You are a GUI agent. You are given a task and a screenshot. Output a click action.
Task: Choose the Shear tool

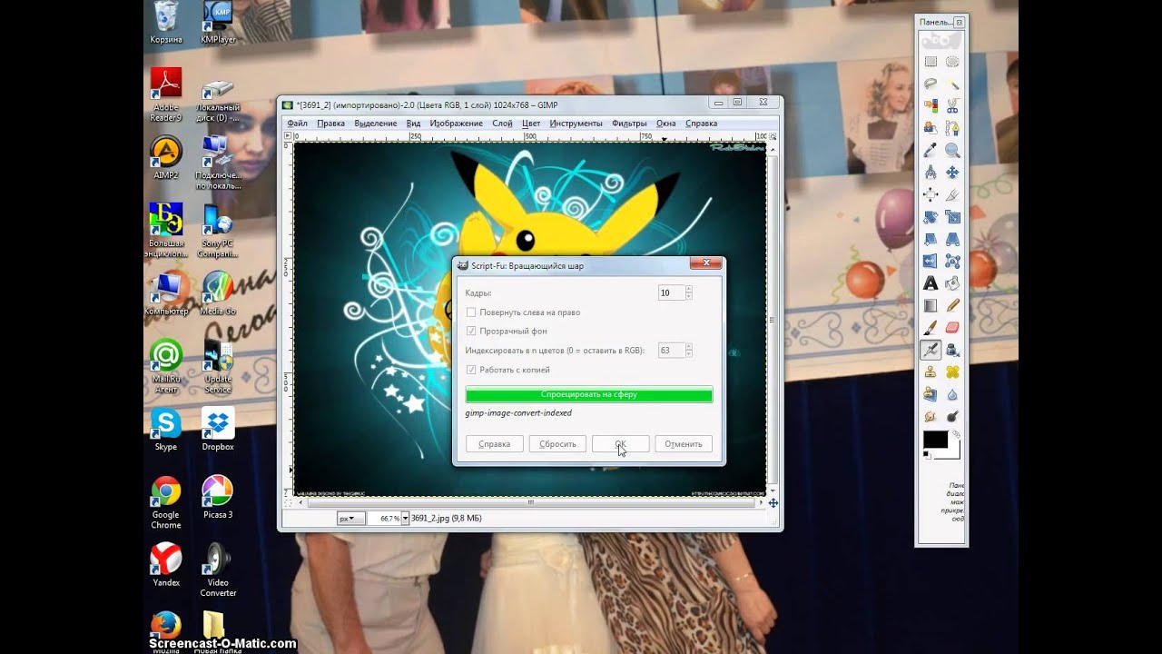[931, 239]
